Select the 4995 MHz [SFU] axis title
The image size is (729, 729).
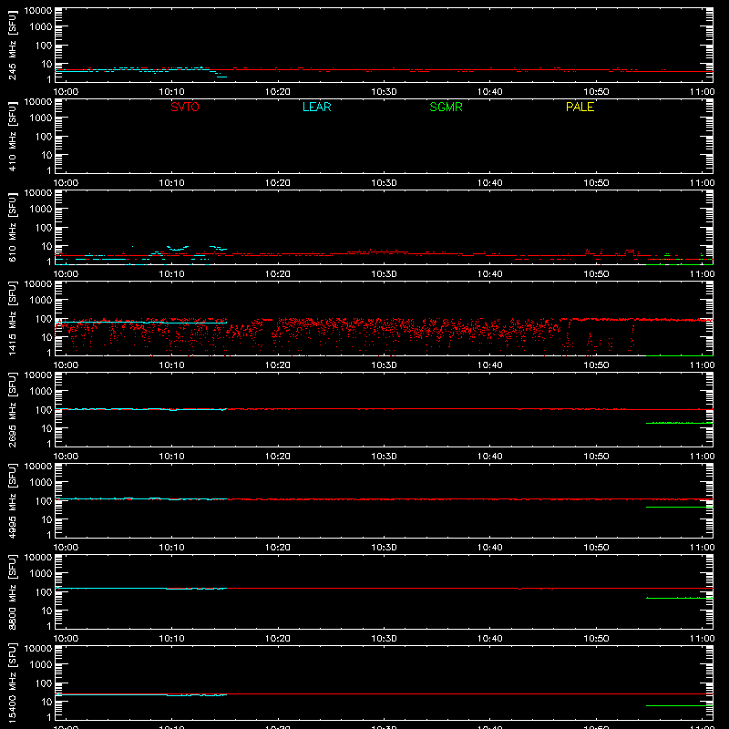(x=13, y=500)
